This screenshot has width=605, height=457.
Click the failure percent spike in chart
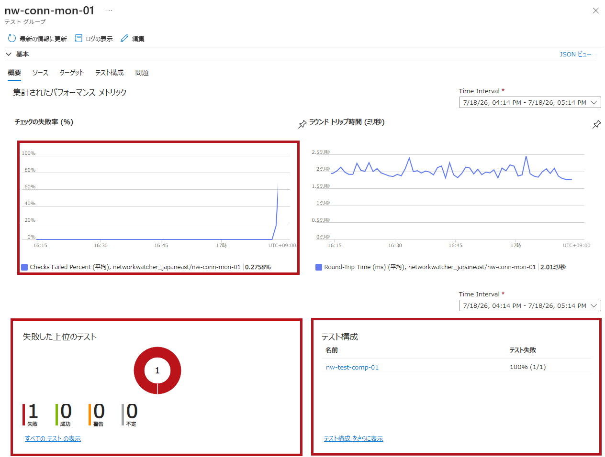tap(277, 210)
